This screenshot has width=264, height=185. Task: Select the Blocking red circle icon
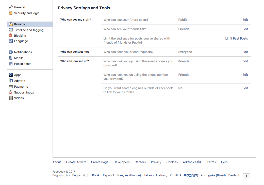(10, 35)
